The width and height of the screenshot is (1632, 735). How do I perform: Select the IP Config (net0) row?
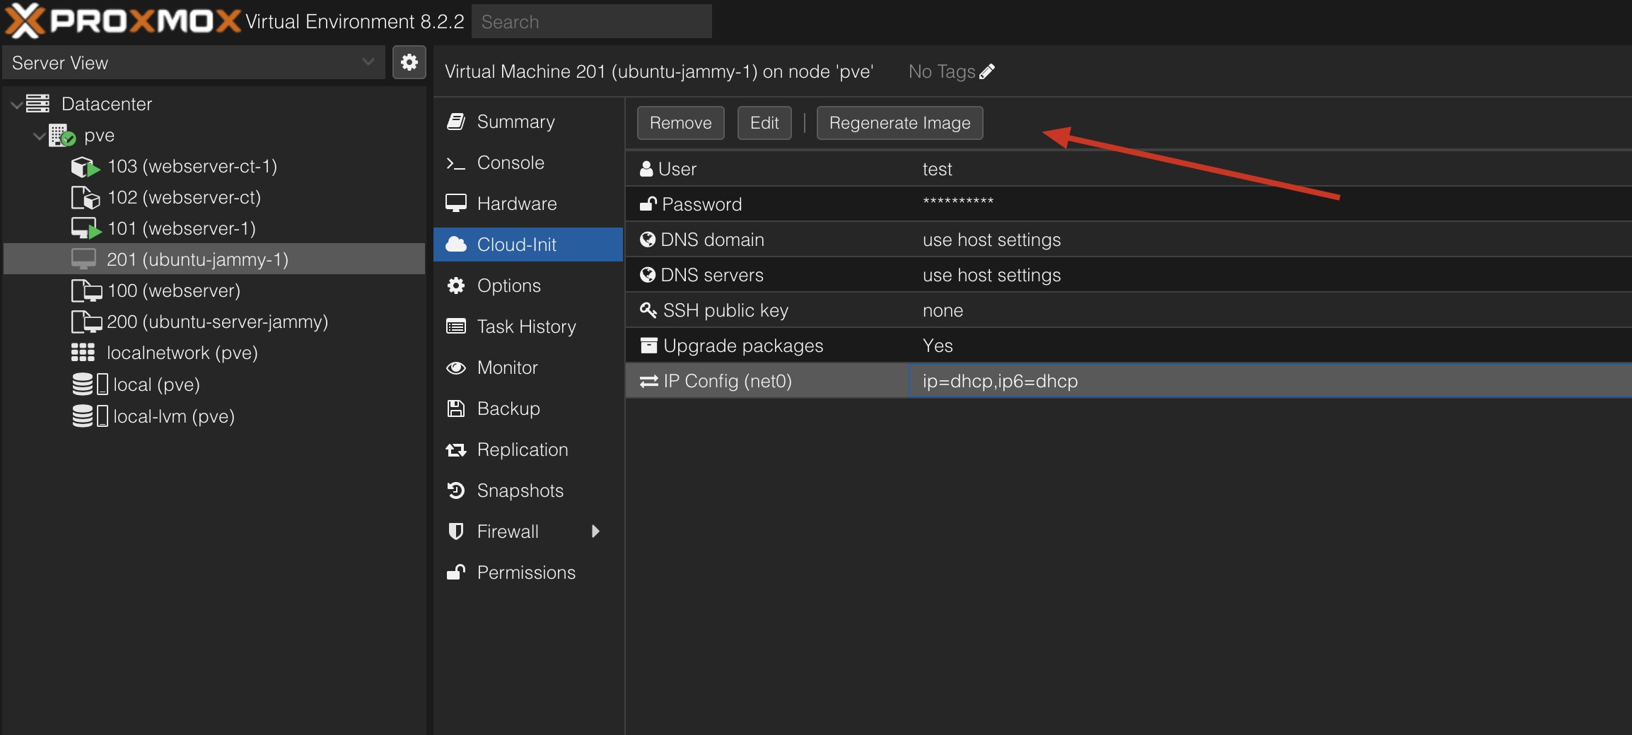point(1129,381)
